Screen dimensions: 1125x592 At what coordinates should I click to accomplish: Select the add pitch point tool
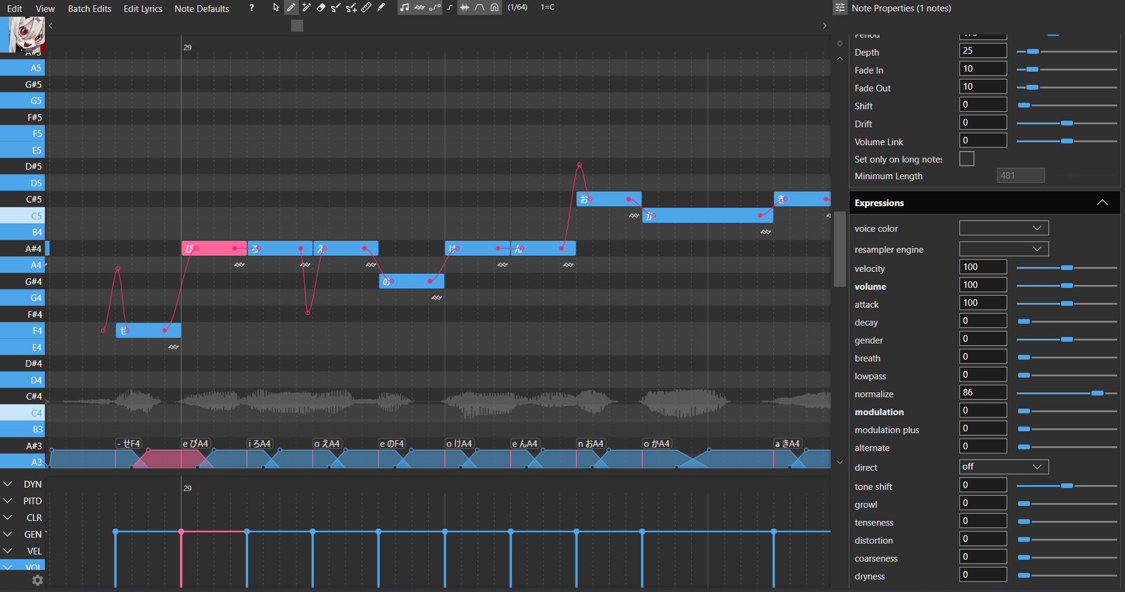352,8
